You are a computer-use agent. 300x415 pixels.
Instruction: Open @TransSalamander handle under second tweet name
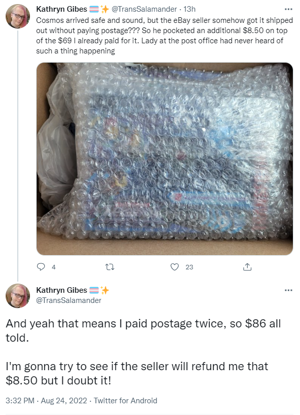(69, 300)
